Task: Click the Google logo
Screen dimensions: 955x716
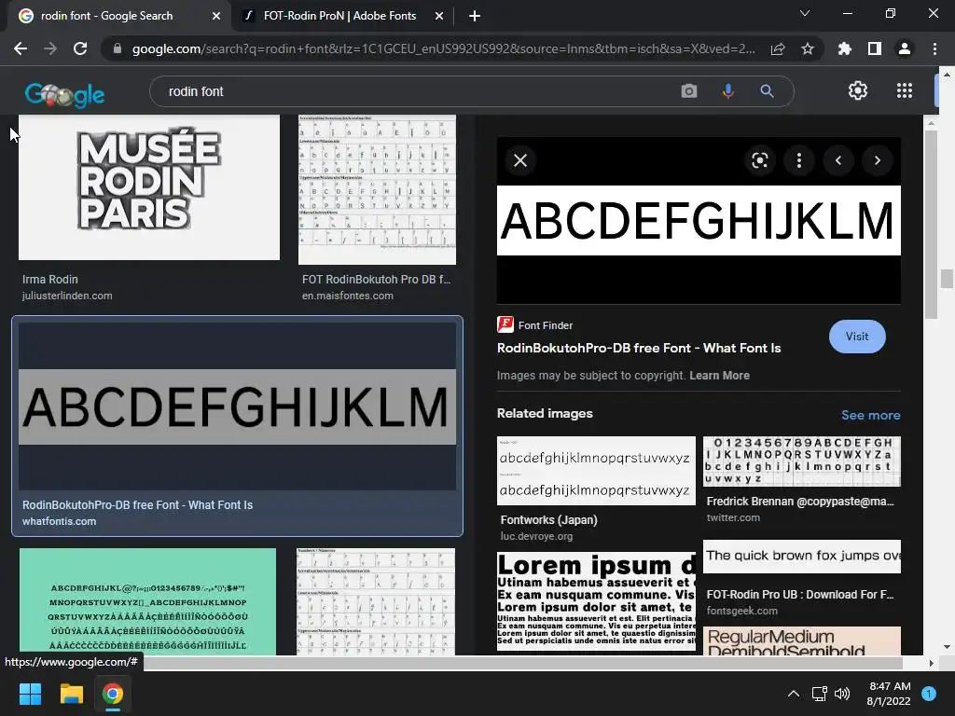Action: tap(64, 94)
